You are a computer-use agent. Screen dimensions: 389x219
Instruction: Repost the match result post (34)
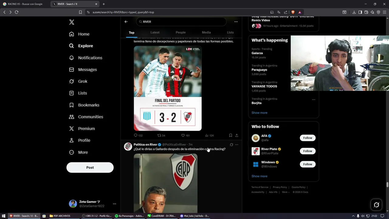[161, 135]
